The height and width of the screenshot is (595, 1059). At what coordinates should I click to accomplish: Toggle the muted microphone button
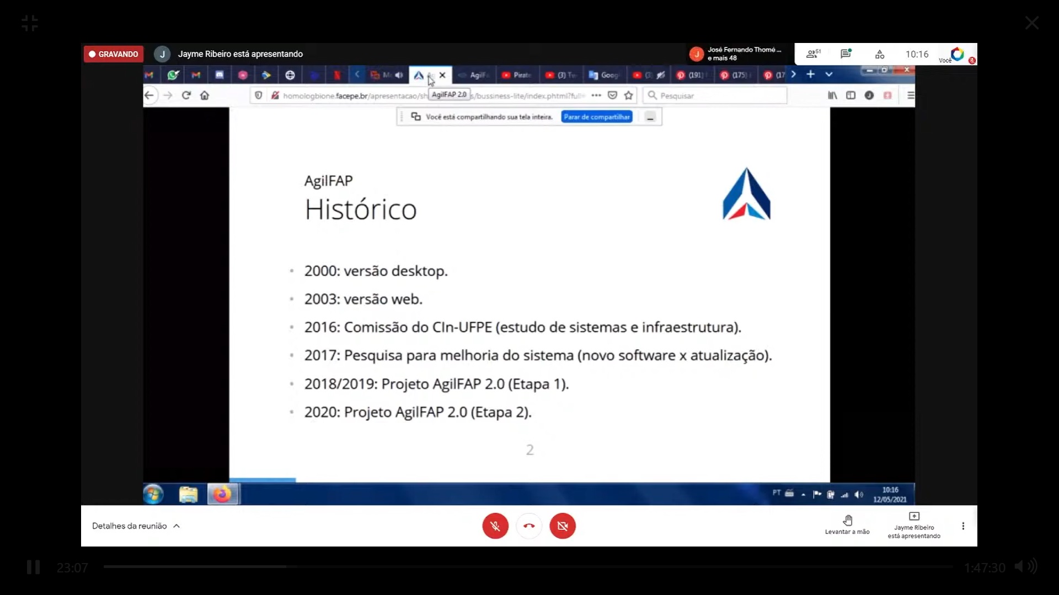coord(495,526)
